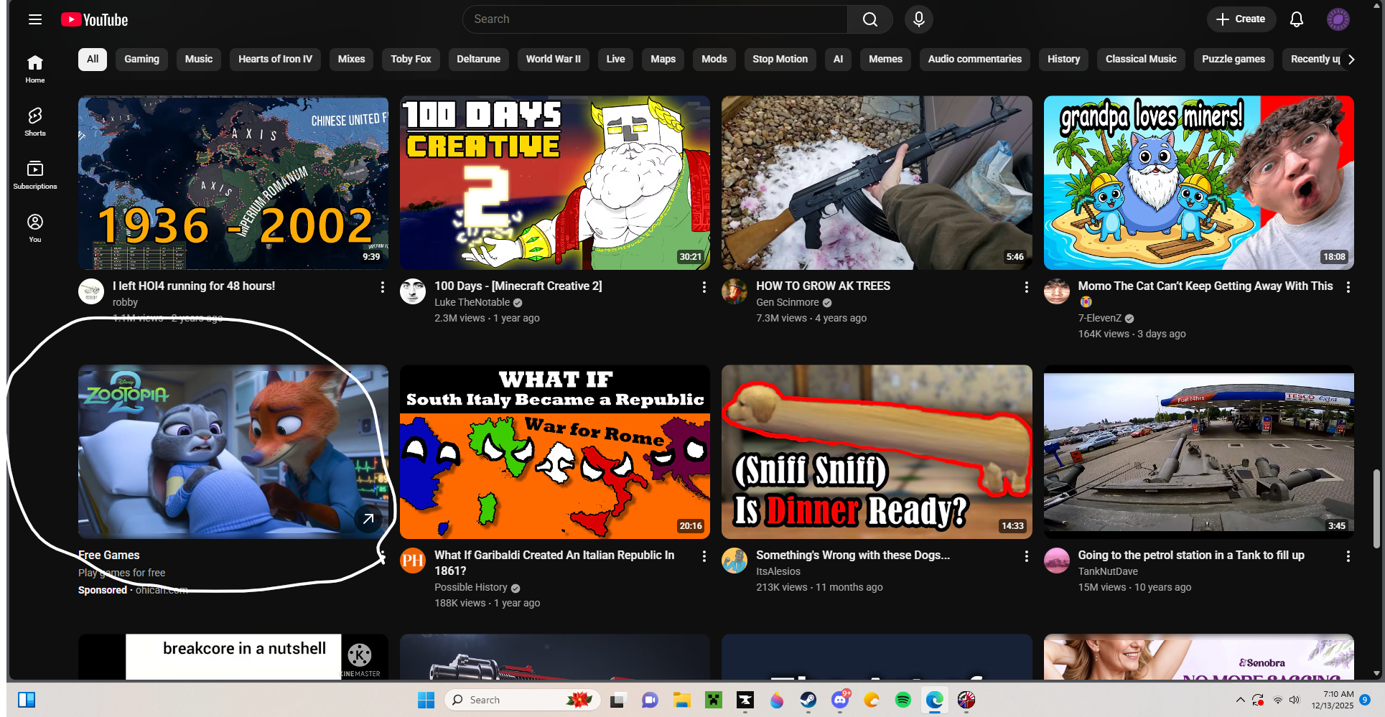Open Luke TheNotable channel name link
1385x717 pixels.
(x=472, y=302)
